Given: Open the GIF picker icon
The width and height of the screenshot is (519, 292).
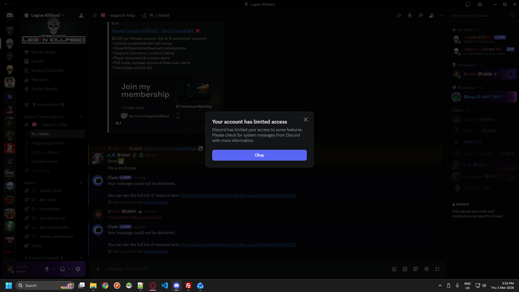Looking at the screenshot, I should coord(405,269).
